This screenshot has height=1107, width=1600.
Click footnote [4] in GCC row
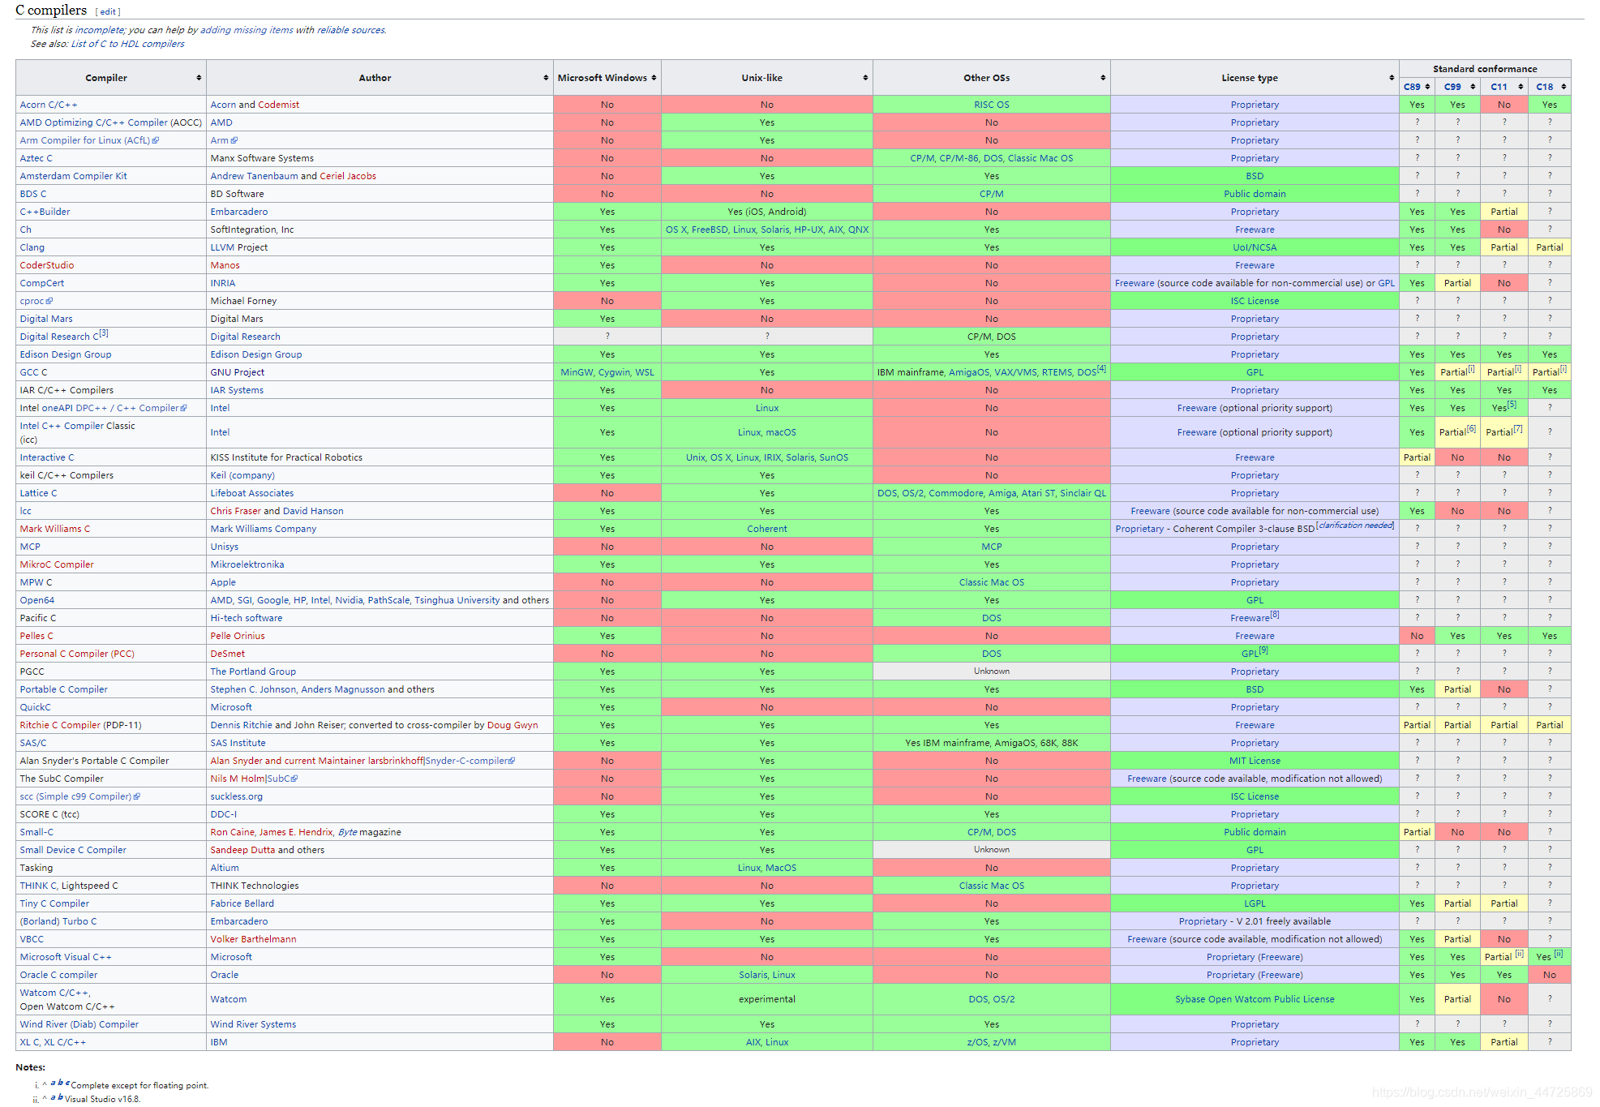[1101, 369]
